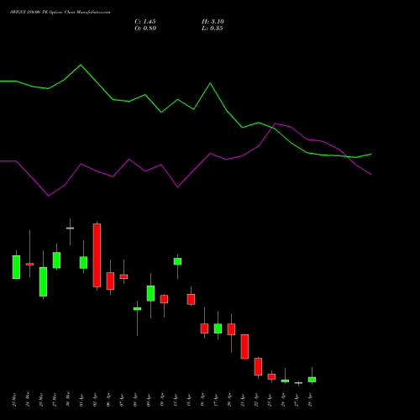Select the long red candle on 21 Apr
The height and width of the screenshot is (420, 420).
(244, 346)
